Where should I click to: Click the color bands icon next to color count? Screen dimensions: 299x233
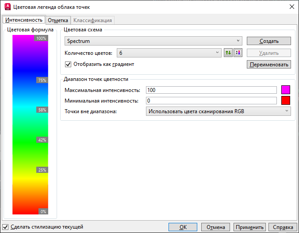238,53
